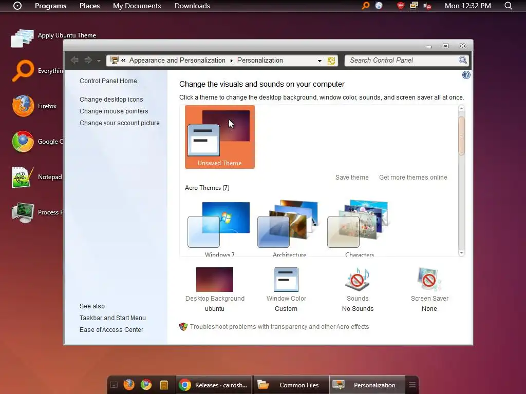Click theme list scroll up arrow
The width and height of the screenshot is (526, 394).
click(x=461, y=109)
